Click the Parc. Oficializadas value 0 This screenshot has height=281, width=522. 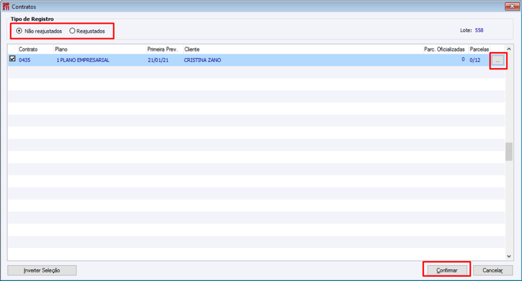[x=463, y=60]
